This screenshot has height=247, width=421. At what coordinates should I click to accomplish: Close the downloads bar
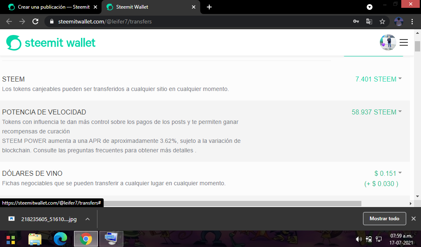coord(414,219)
